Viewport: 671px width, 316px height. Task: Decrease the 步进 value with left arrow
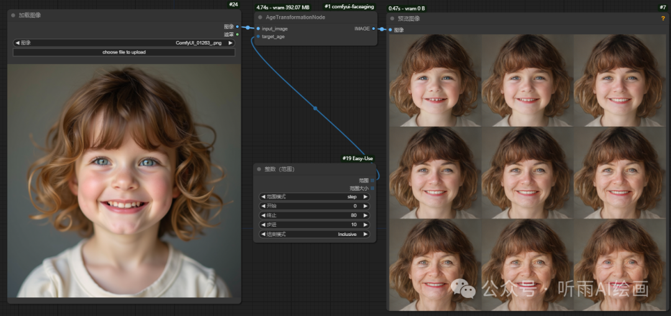pos(263,225)
